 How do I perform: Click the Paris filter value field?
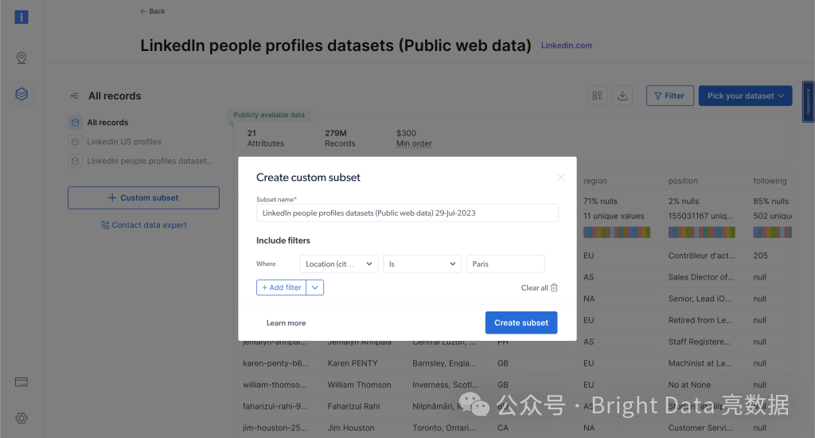point(505,264)
